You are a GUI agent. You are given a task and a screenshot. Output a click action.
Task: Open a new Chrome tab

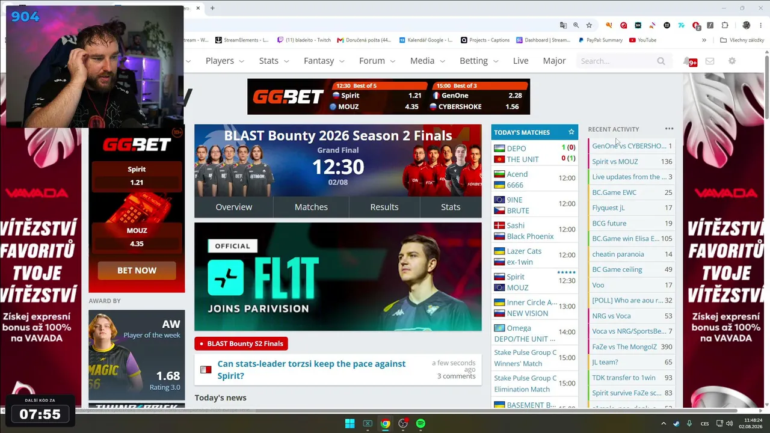tap(212, 8)
